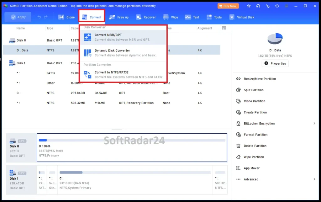This screenshot has width=321, height=202.
Task: Click the Type column header
Action: pyautogui.click(x=50, y=28)
